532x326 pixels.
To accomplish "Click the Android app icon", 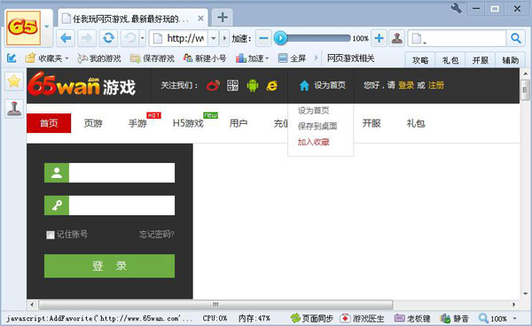I will pyautogui.click(x=253, y=85).
